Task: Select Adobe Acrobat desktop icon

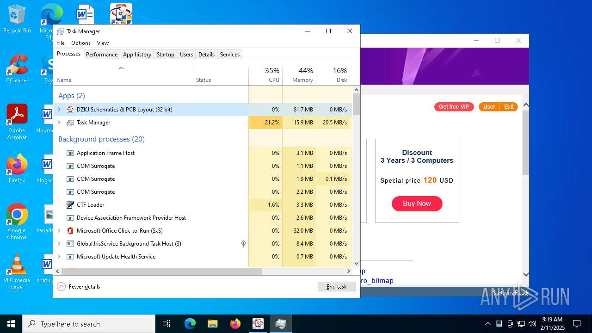Action: point(17,122)
